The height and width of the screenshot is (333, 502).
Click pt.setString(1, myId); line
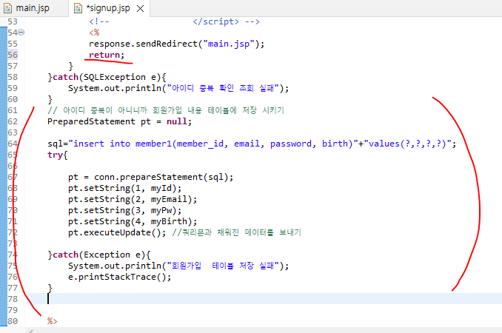click(124, 188)
